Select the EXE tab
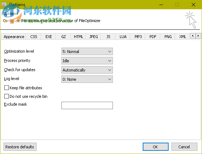Image resolution: width=202 pixels, height=154 pixels. tap(48, 37)
